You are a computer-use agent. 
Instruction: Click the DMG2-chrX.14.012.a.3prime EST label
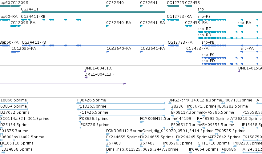pos(195,100)
